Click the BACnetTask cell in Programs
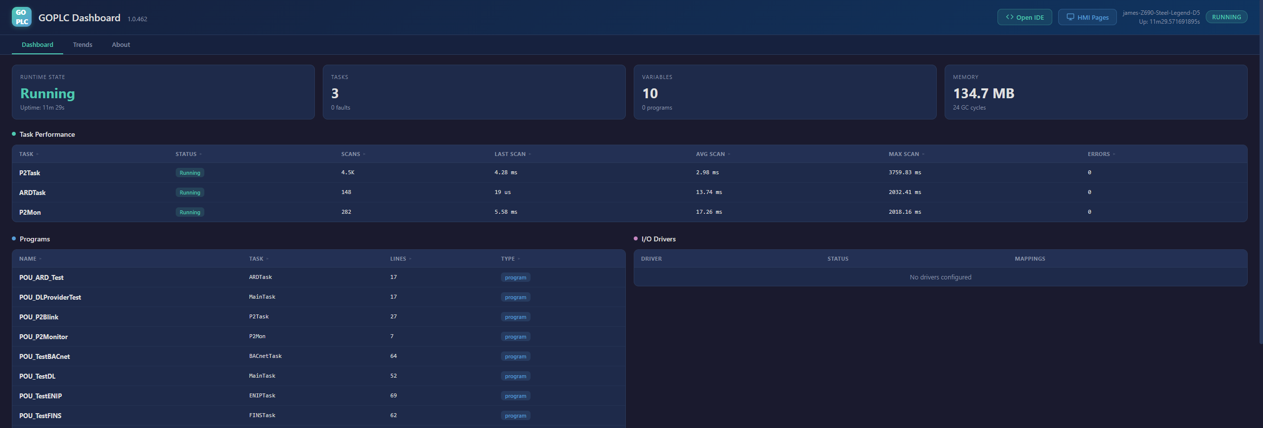 (x=266, y=356)
